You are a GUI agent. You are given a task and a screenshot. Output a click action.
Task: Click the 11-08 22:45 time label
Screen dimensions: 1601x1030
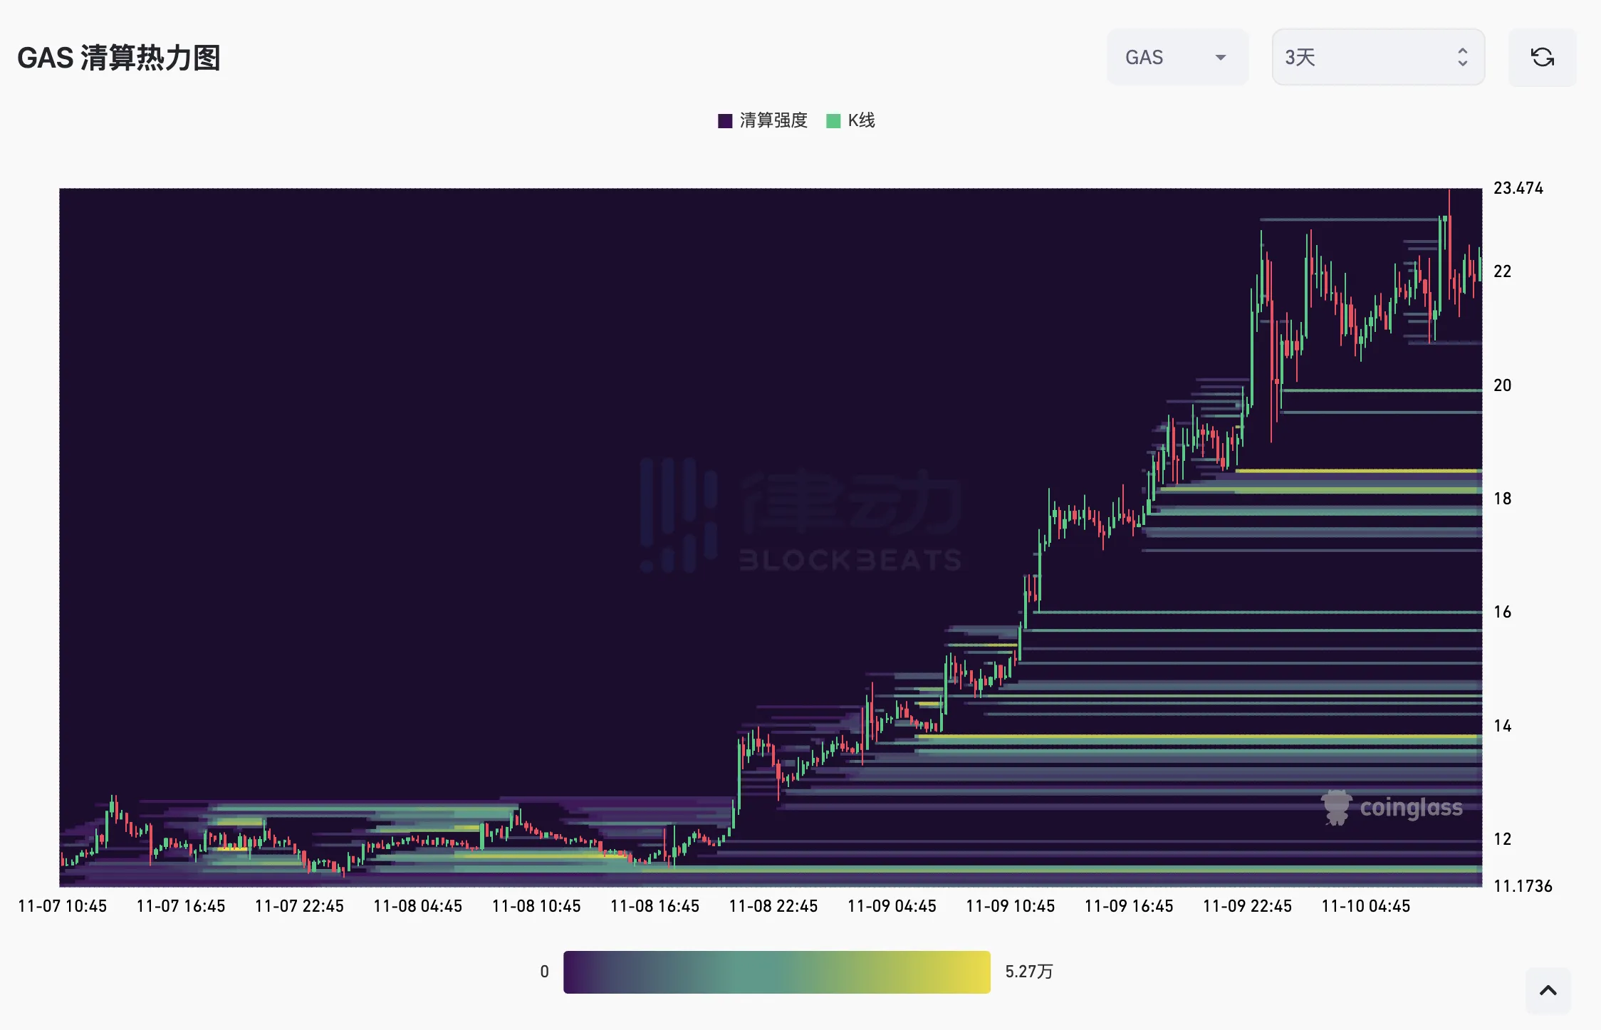773,906
